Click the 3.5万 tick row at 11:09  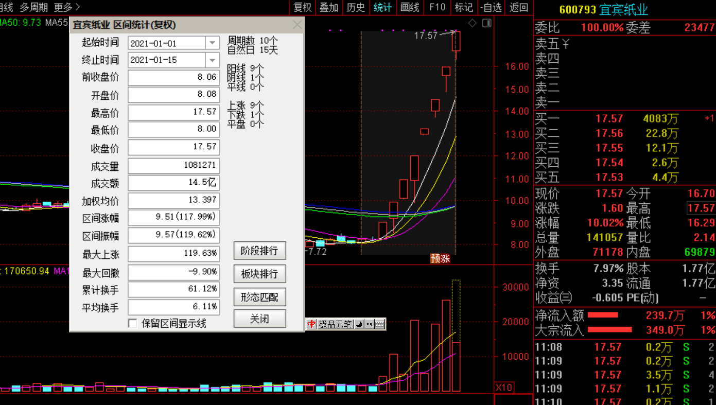click(x=625, y=375)
